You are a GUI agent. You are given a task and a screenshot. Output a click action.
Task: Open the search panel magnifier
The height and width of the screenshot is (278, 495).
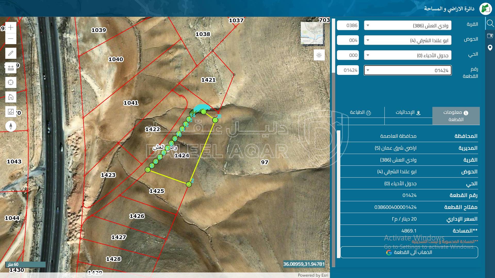tap(490, 24)
